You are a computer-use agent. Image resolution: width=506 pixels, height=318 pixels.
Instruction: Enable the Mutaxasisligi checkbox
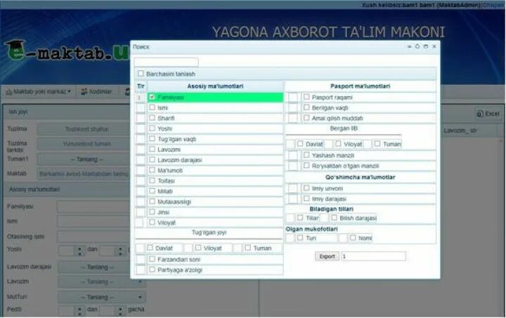152,201
